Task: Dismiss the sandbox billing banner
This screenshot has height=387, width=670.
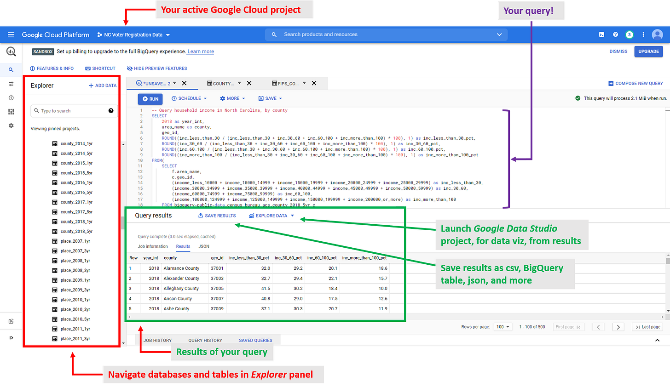Action: point(618,51)
